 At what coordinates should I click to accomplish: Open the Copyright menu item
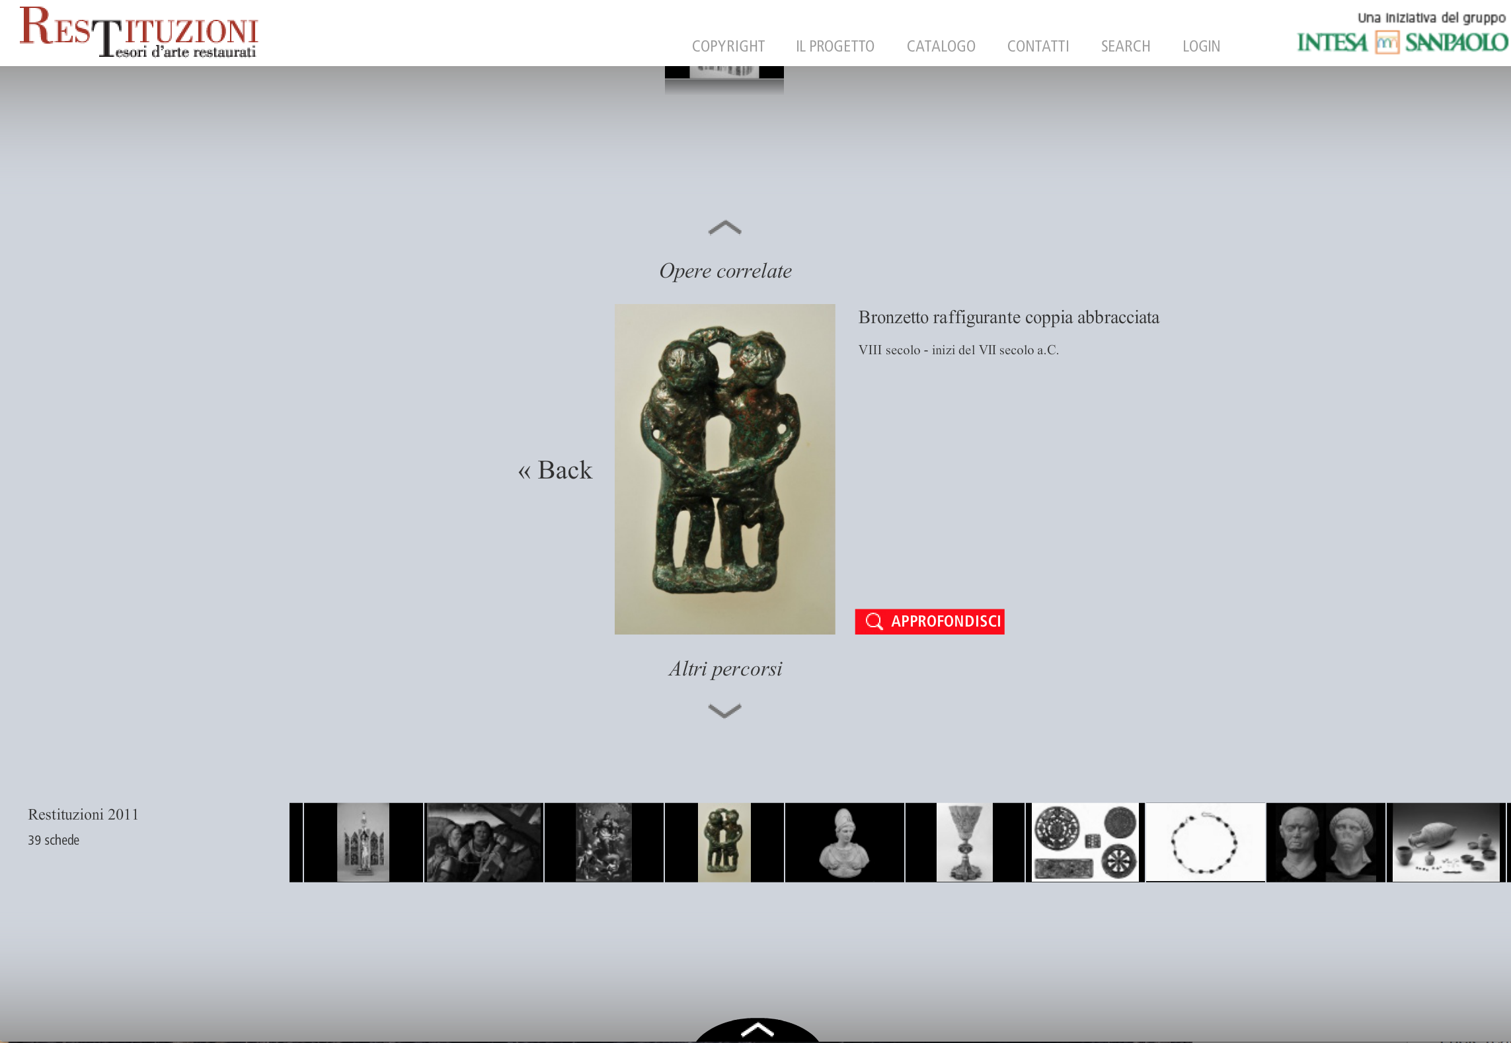tap(728, 46)
